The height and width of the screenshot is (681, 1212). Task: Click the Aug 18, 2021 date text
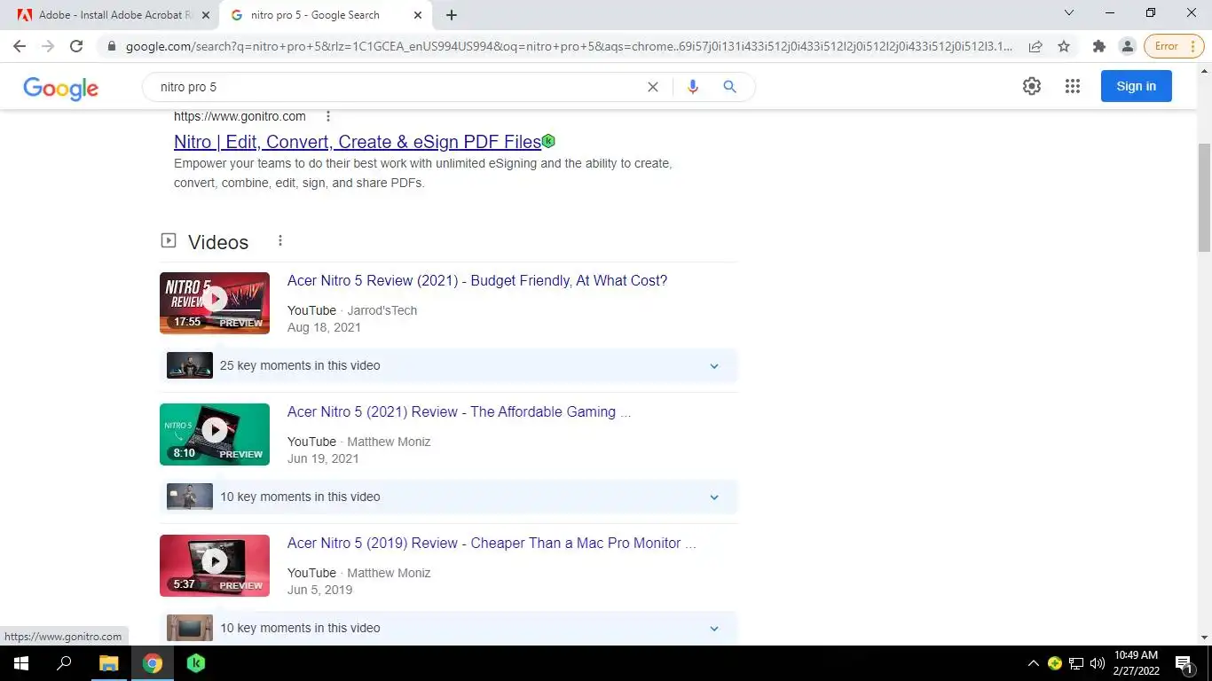coord(324,327)
